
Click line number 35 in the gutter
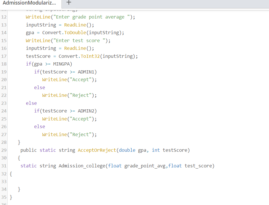pyautogui.click(x=4, y=197)
